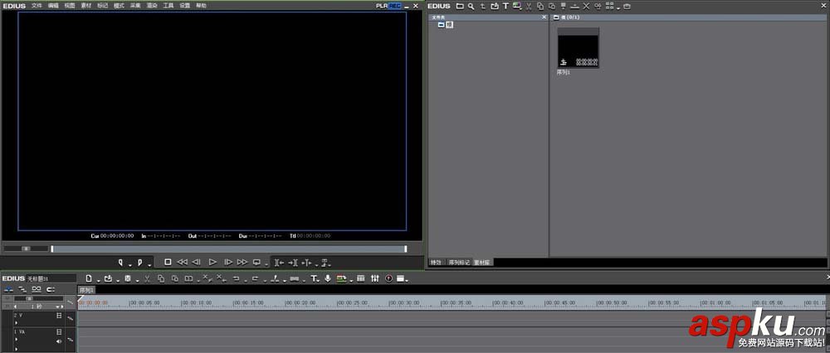Create a new sequence from timeline toolbar
The image size is (830, 353).
click(x=89, y=278)
